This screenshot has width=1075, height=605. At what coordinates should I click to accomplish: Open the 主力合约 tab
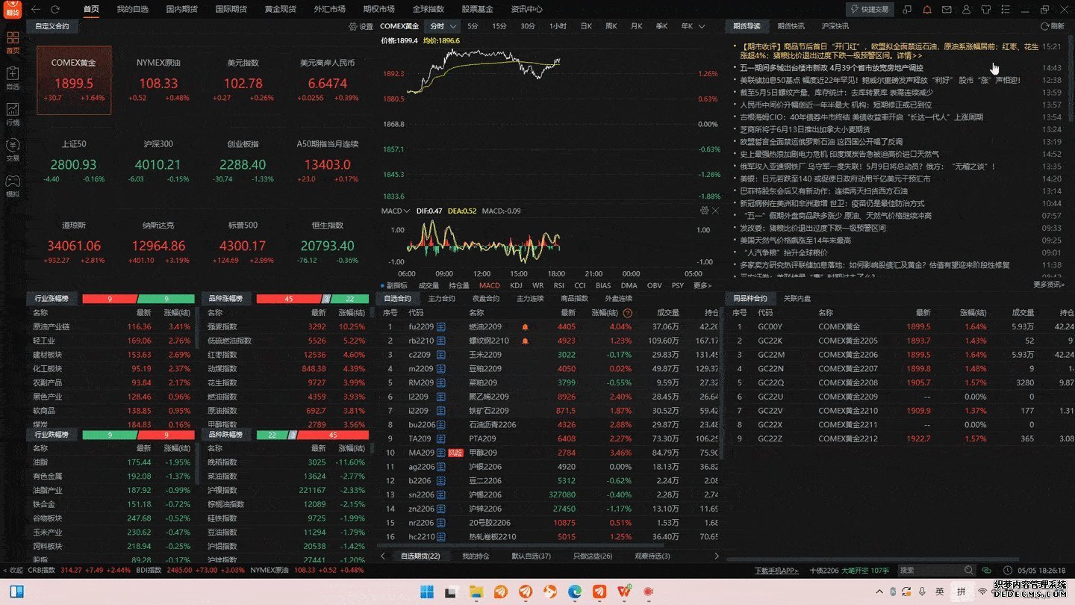(x=441, y=299)
